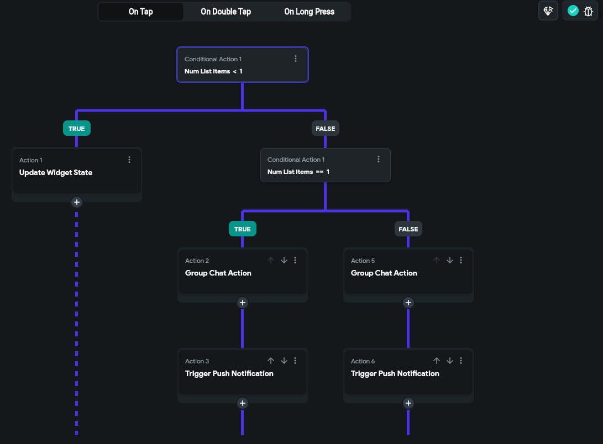Switch to the On Double Tap tab

coord(226,12)
